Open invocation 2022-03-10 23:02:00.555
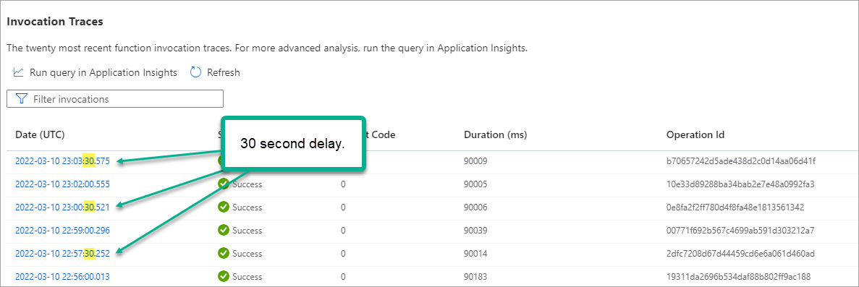 pos(62,184)
